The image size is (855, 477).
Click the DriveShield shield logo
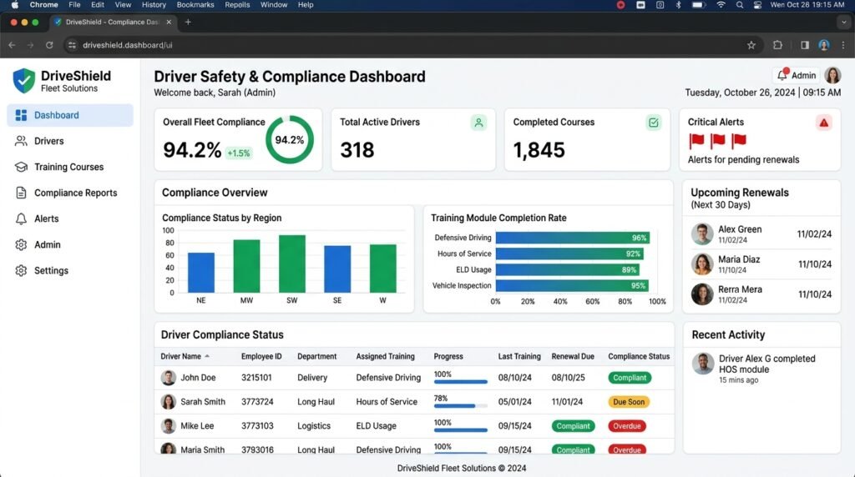click(24, 81)
